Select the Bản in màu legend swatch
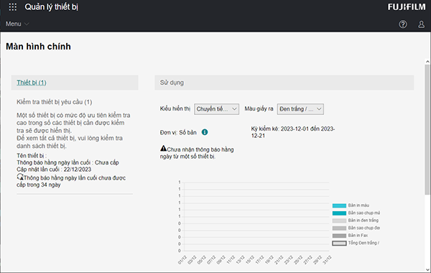This screenshot has width=431, height=273. point(339,205)
